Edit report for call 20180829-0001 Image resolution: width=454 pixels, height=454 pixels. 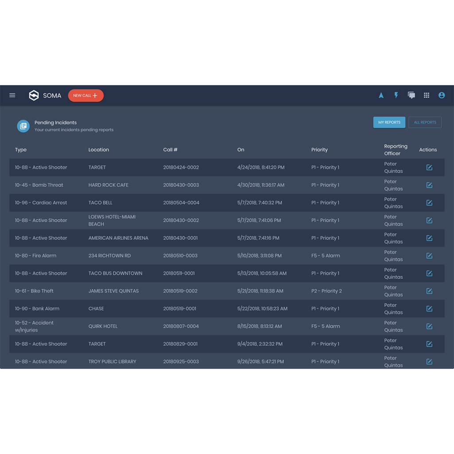point(429,344)
